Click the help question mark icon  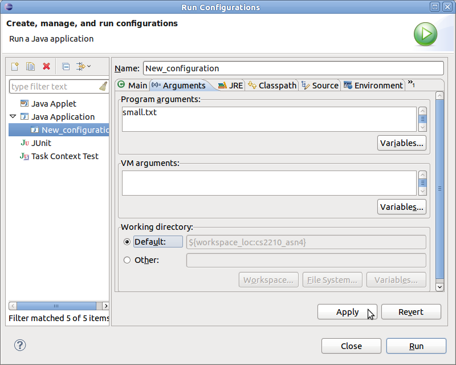coord(20,345)
